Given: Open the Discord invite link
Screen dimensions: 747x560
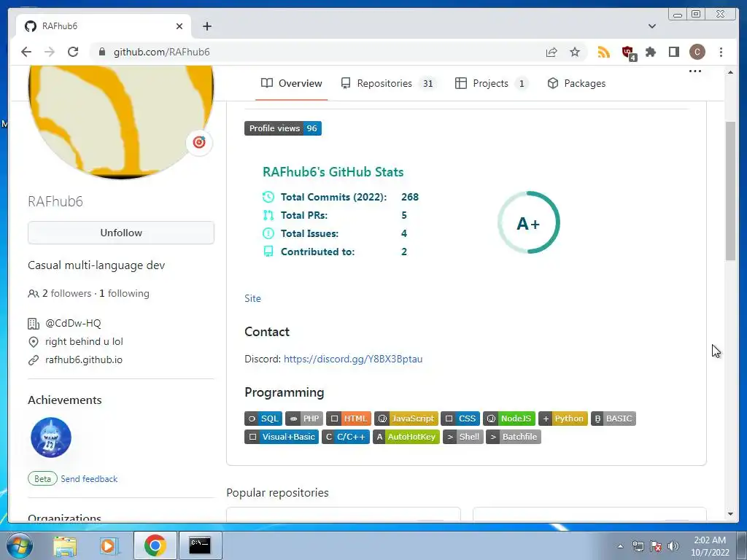Looking at the screenshot, I should [x=353, y=359].
